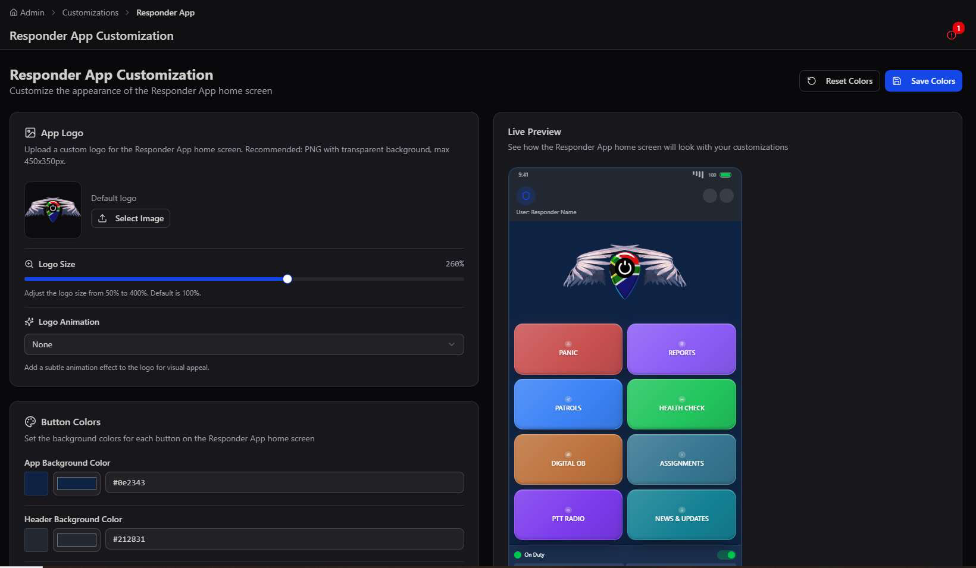This screenshot has height=568, width=976.
Task: Toggle the On Duty switch in preview
Action: pos(727,555)
